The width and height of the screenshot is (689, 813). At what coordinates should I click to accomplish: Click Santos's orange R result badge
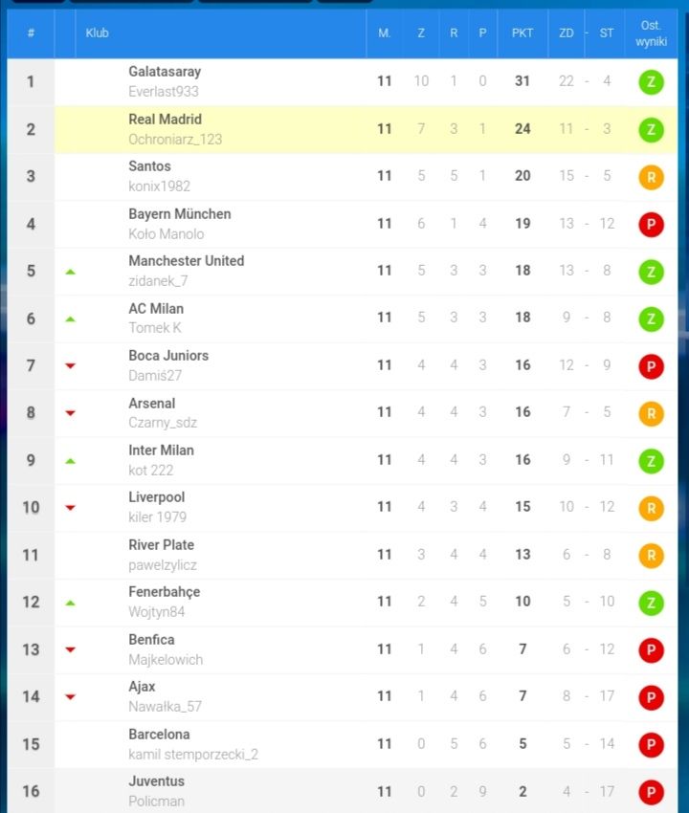click(651, 177)
